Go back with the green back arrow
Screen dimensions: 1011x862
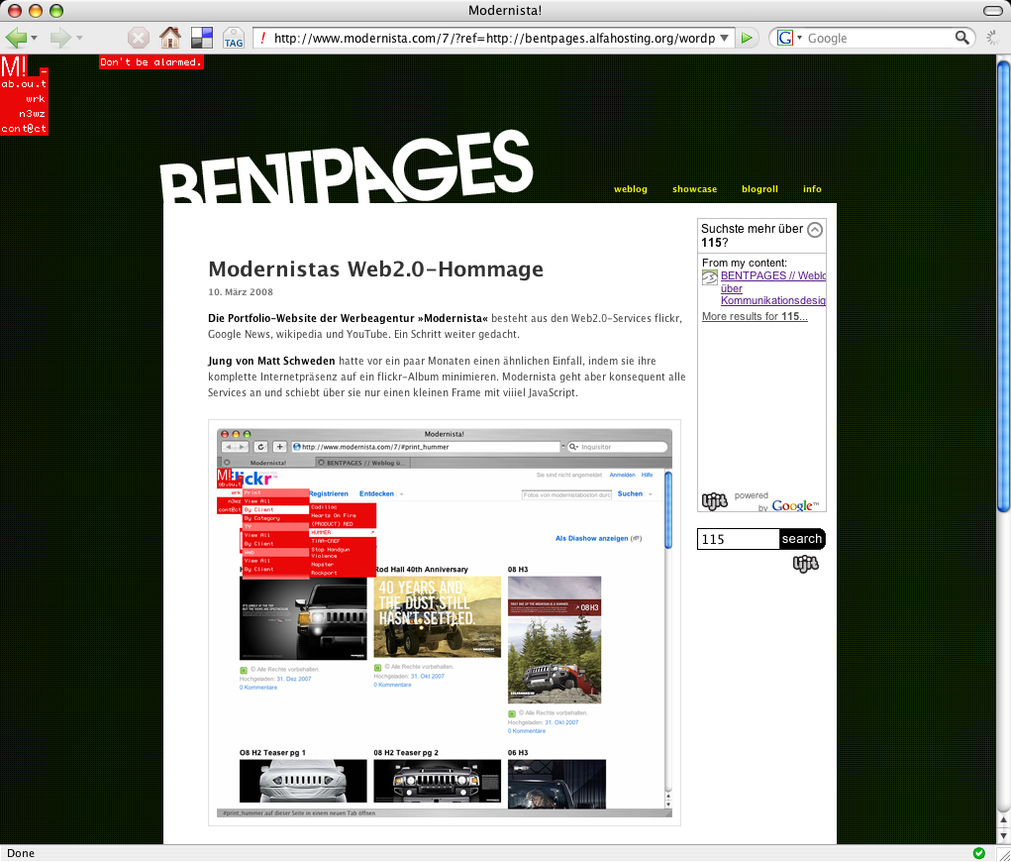(x=16, y=38)
